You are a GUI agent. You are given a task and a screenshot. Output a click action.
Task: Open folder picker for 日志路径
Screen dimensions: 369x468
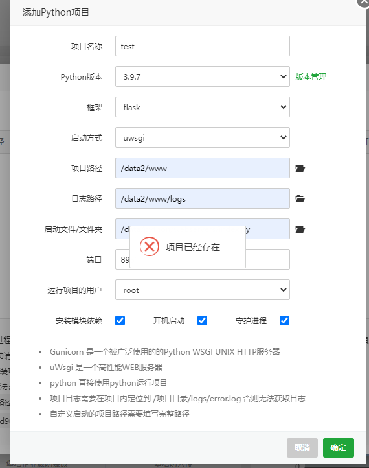[x=300, y=199]
